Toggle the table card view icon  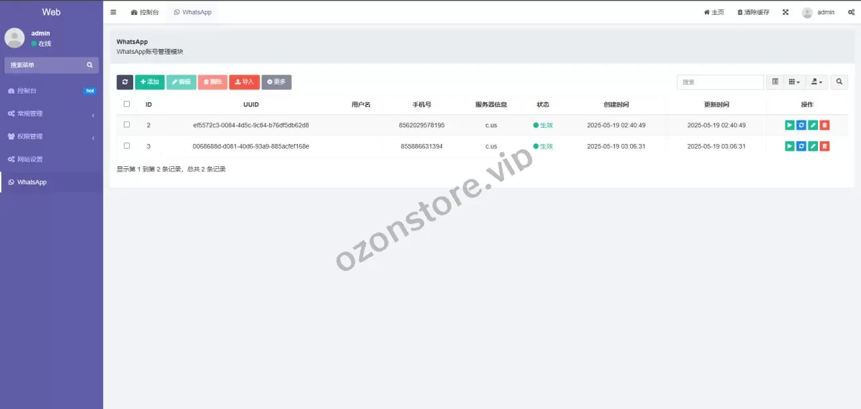pos(775,82)
